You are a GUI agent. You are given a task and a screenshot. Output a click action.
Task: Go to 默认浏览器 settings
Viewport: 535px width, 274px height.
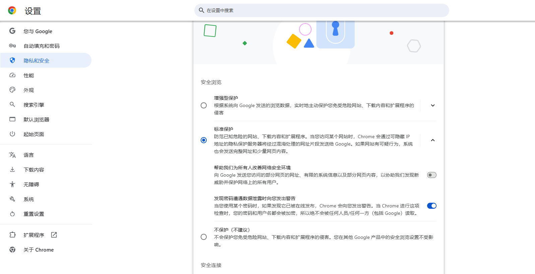(x=46, y=119)
